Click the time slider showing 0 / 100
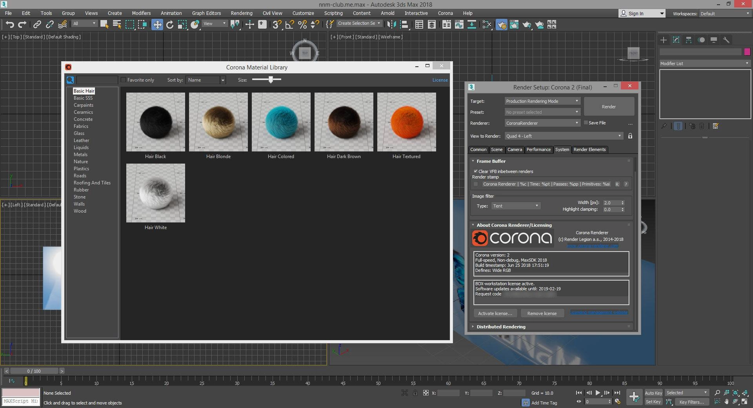The width and height of the screenshot is (753, 408). point(34,371)
